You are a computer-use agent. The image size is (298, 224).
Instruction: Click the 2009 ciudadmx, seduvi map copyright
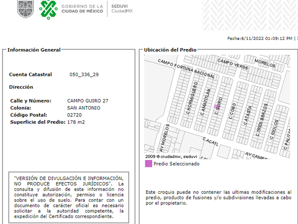171,156
